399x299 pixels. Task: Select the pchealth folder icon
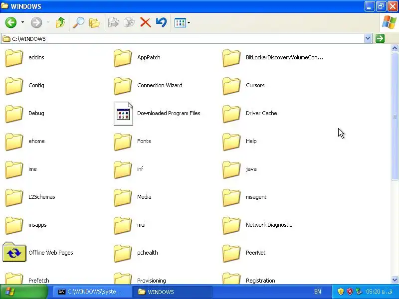(x=123, y=254)
